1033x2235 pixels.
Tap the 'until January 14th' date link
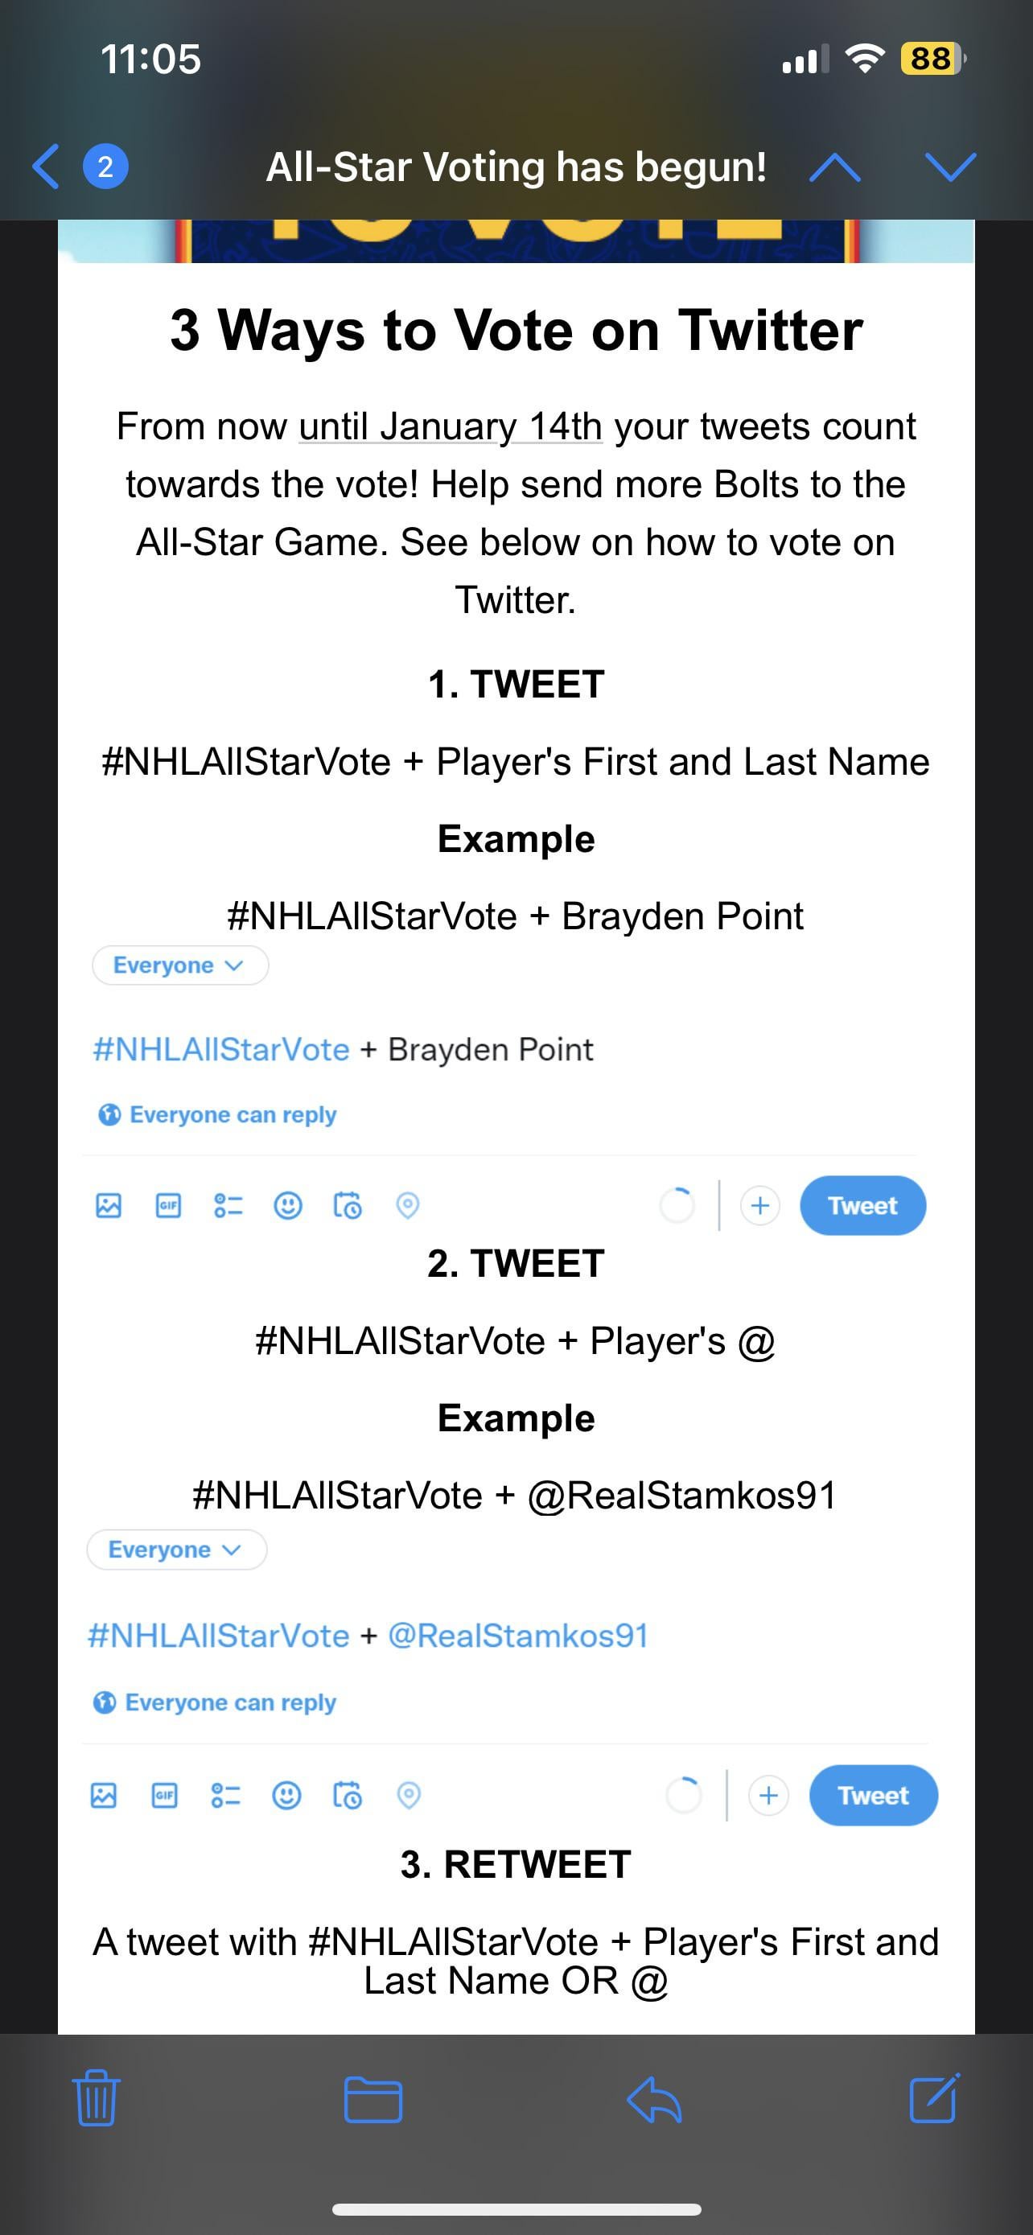[451, 427]
